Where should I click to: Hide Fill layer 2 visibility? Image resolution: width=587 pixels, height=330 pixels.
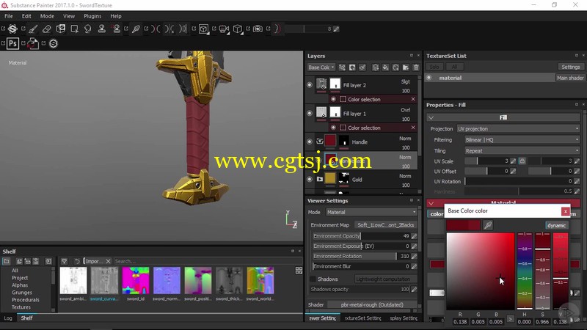coord(310,85)
